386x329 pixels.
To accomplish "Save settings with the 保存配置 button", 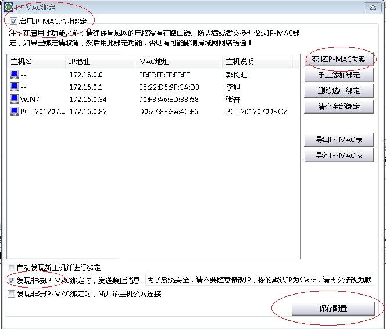I will point(333,308).
